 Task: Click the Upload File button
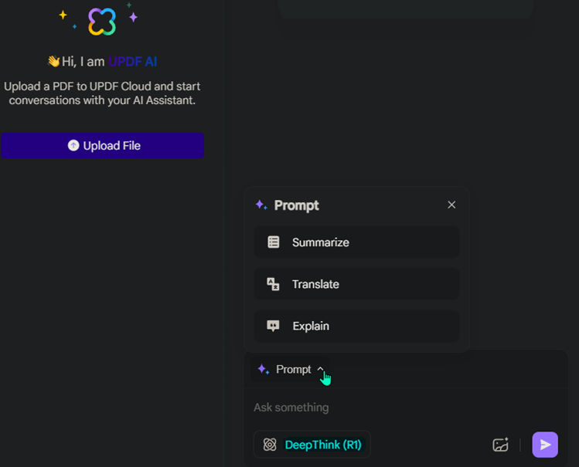pos(102,145)
